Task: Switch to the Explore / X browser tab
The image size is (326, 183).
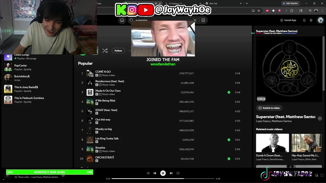Action: click(182, 4)
